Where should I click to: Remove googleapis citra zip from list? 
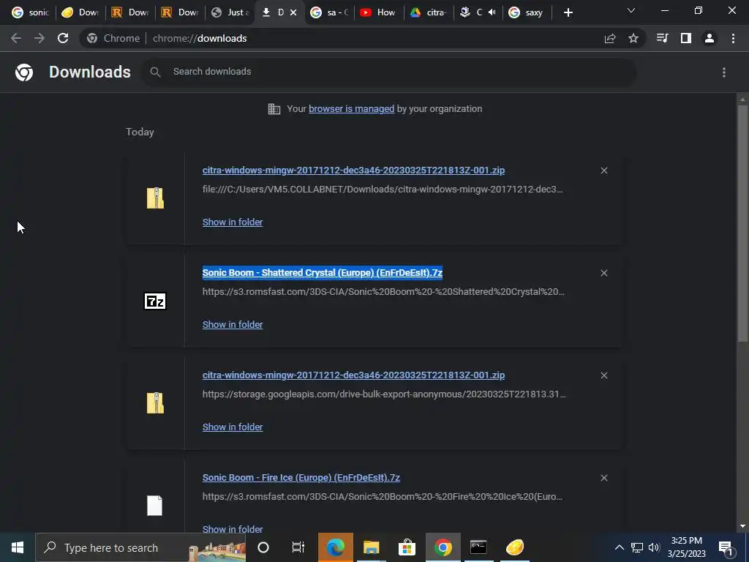click(603, 375)
